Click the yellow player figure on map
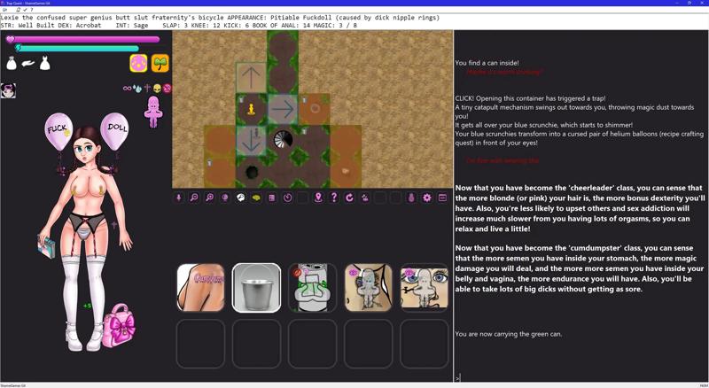Viewport: 709px width, 388px height. (x=252, y=109)
